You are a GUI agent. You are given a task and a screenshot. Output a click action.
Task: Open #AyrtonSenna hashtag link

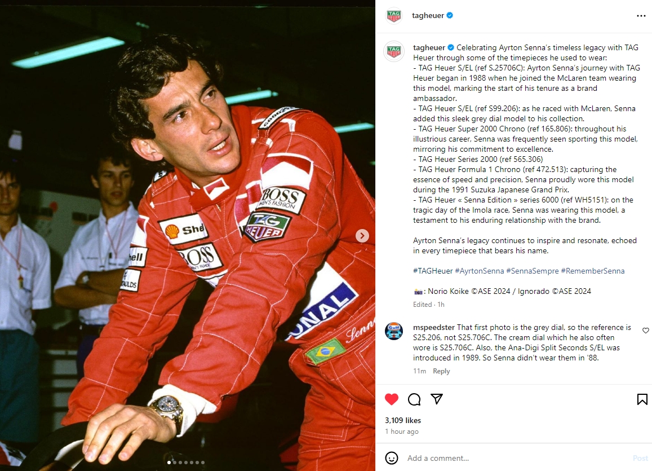(479, 271)
